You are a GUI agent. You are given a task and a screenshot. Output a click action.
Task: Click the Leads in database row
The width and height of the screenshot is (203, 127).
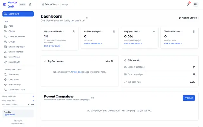(160, 67)
